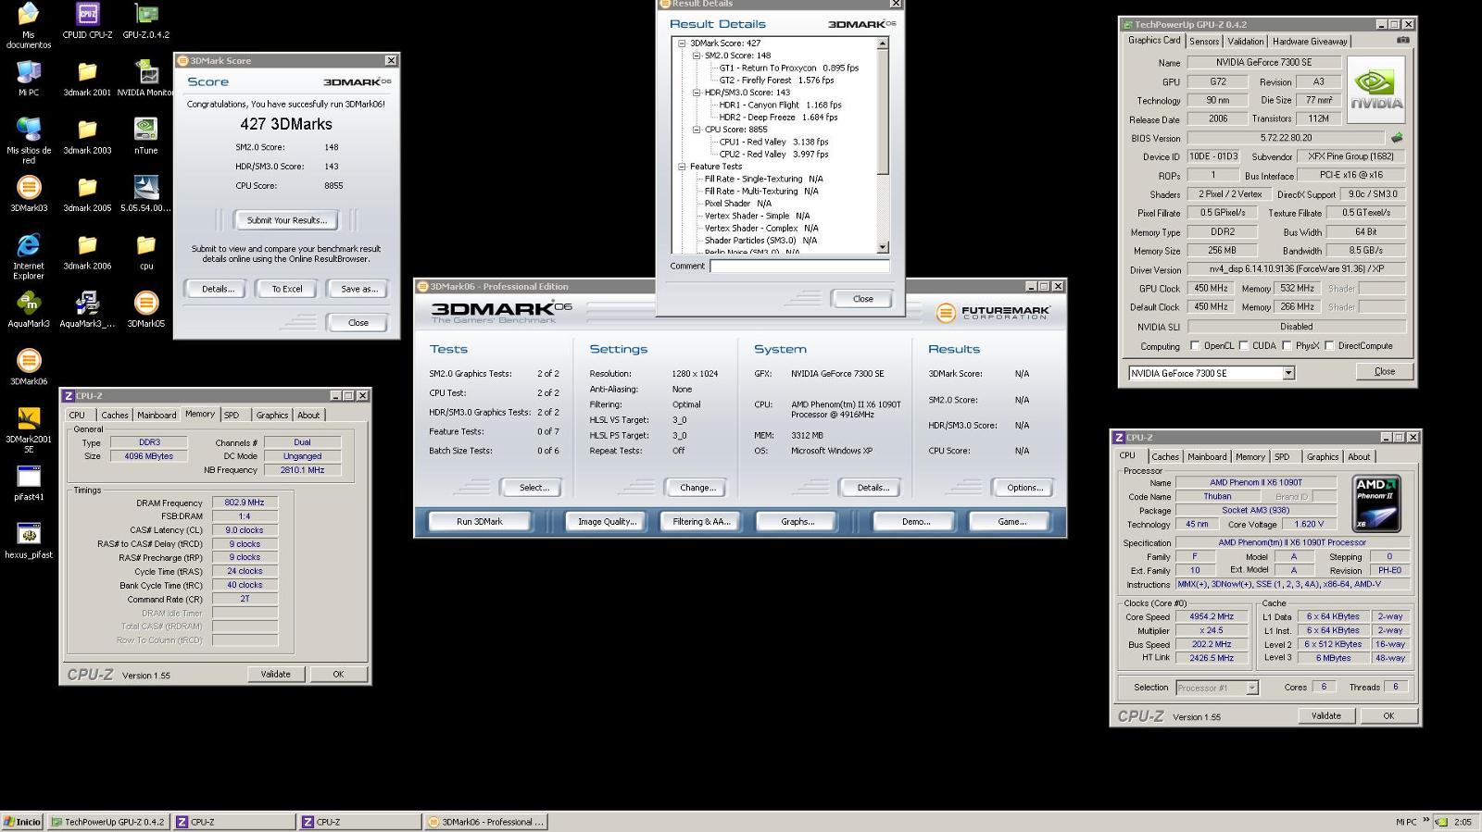Open Mis sitios de red icon
This screenshot has height=832, width=1482.
[x=29, y=141]
